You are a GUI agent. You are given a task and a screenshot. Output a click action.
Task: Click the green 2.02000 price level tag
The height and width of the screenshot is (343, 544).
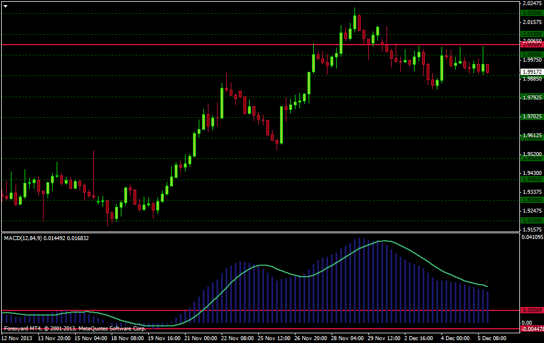pyautogui.click(x=531, y=13)
